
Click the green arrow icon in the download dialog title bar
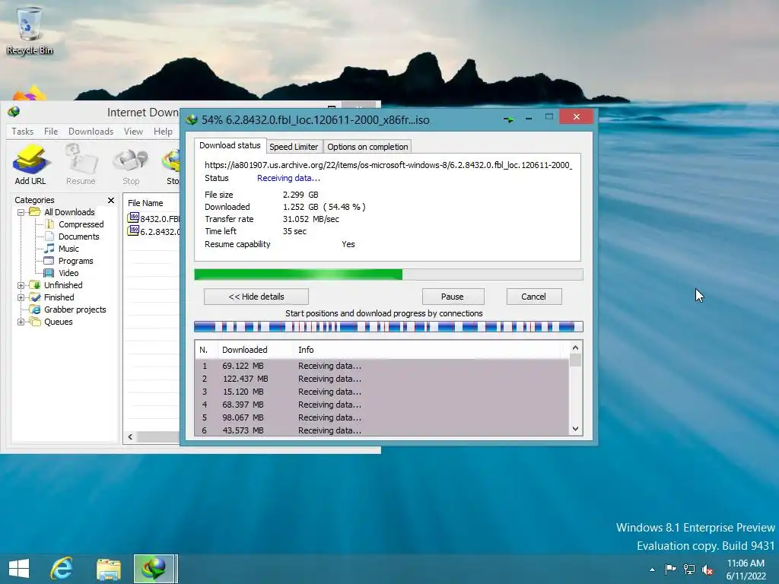tap(508, 119)
